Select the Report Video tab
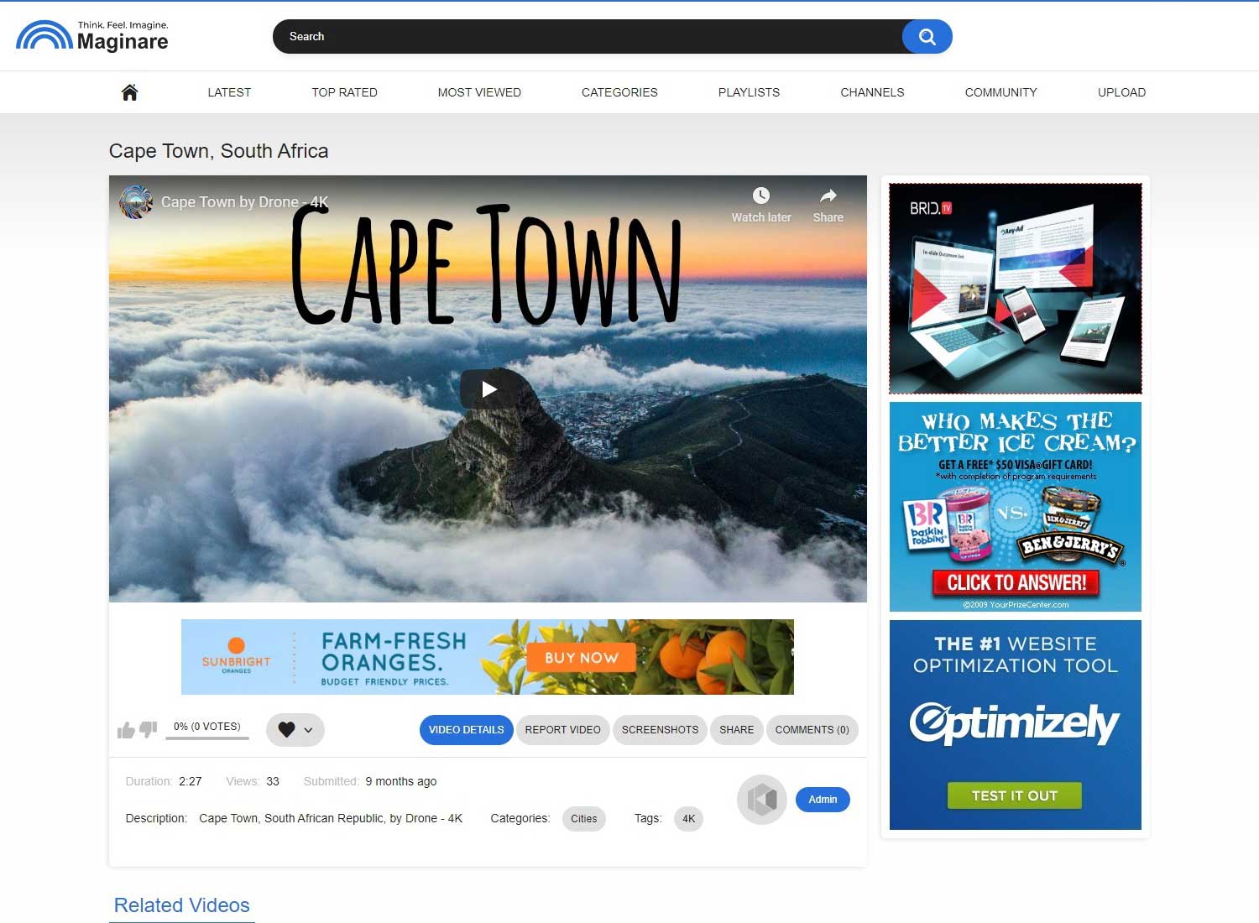 click(562, 730)
